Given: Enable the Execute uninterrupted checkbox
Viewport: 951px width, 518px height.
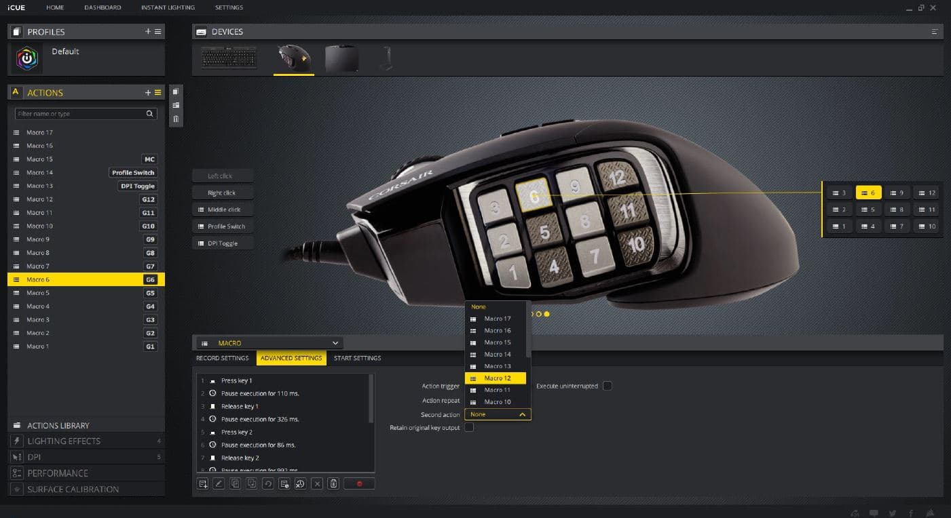Looking at the screenshot, I should (608, 386).
